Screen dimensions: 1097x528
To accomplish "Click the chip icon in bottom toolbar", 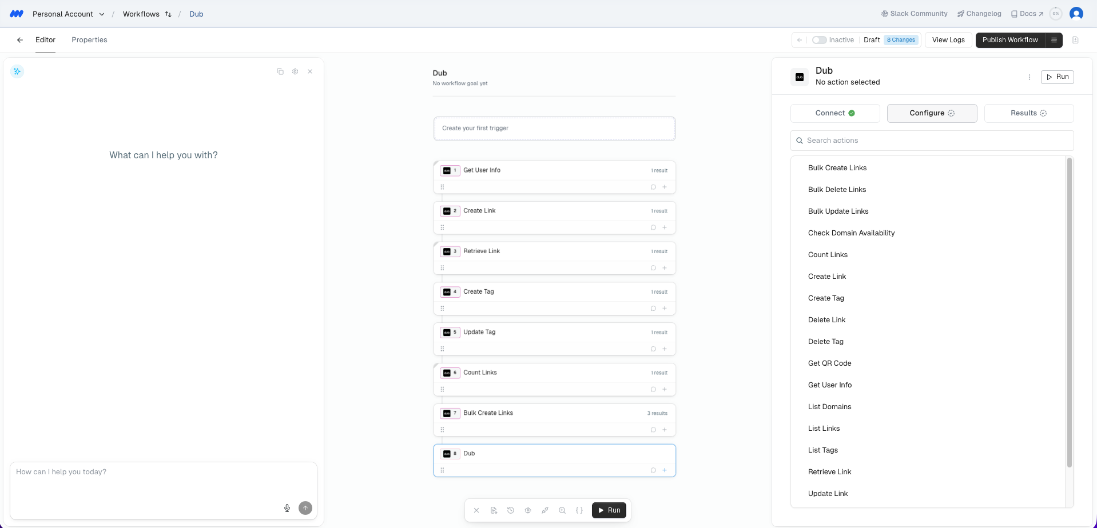I will (x=528, y=510).
